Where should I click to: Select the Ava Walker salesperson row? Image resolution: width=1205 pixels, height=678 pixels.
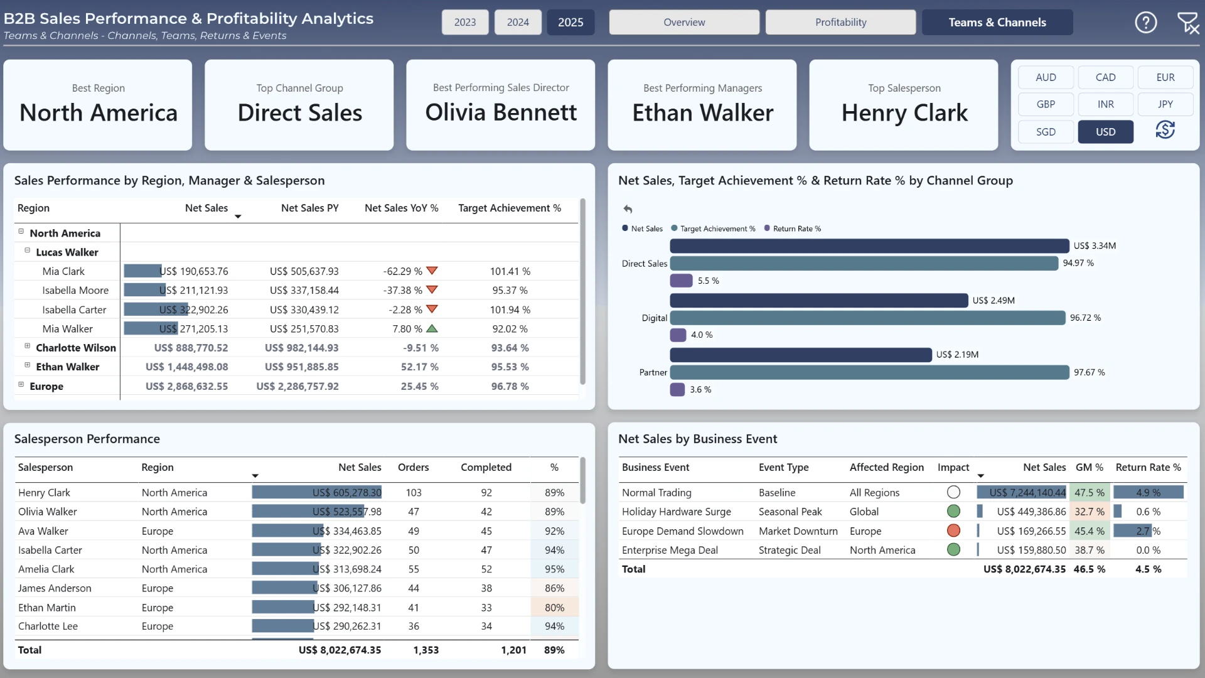pos(297,530)
